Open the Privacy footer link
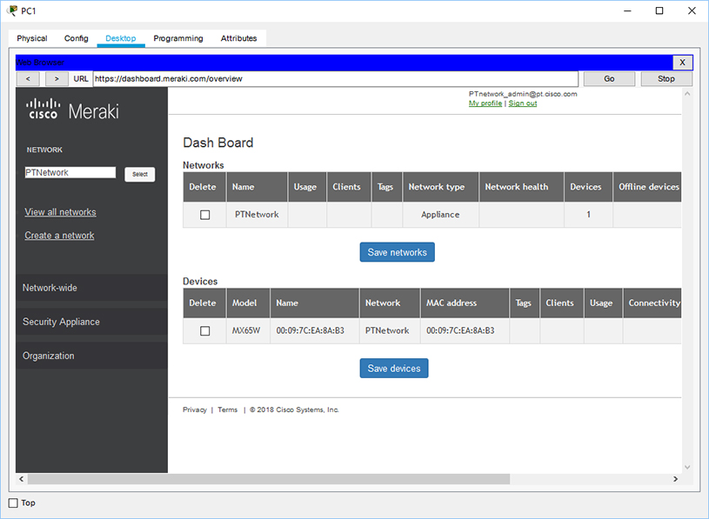709x519 pixels. (195, 409)
